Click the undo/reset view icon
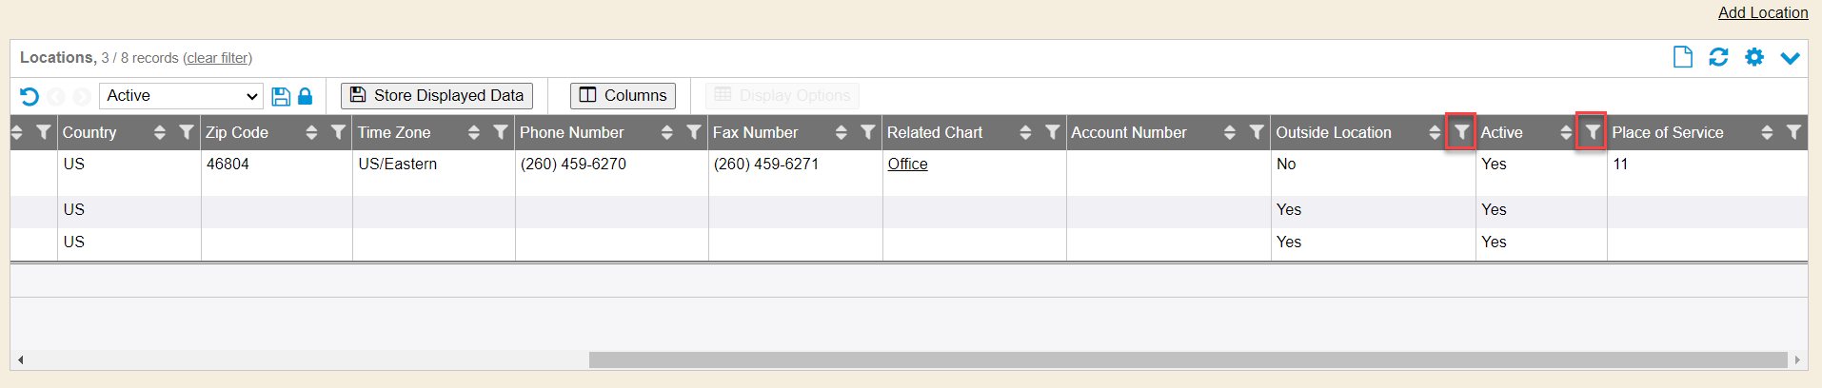 (30, 96)
